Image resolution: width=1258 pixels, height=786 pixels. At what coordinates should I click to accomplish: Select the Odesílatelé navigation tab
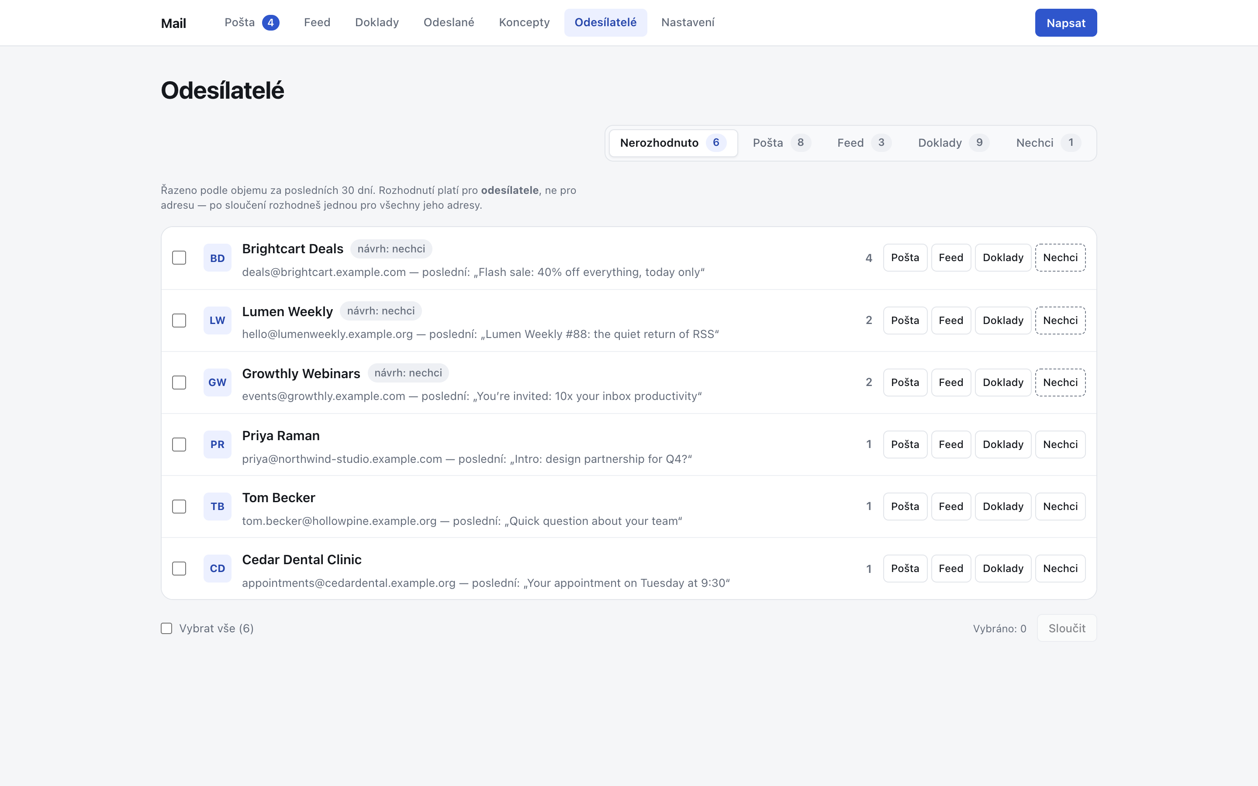click(605, 22)
